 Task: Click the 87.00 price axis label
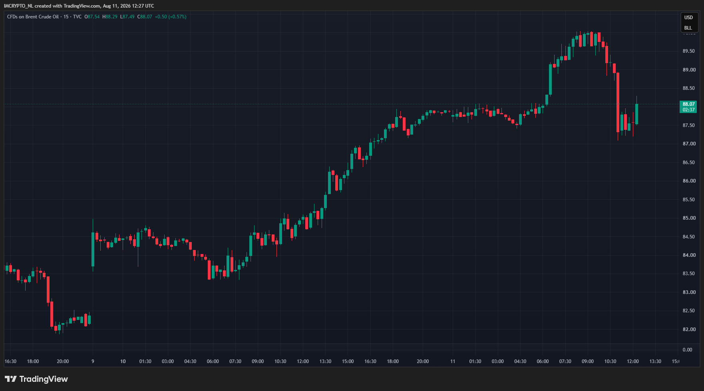pyautogui.click(x=688, y=144)
